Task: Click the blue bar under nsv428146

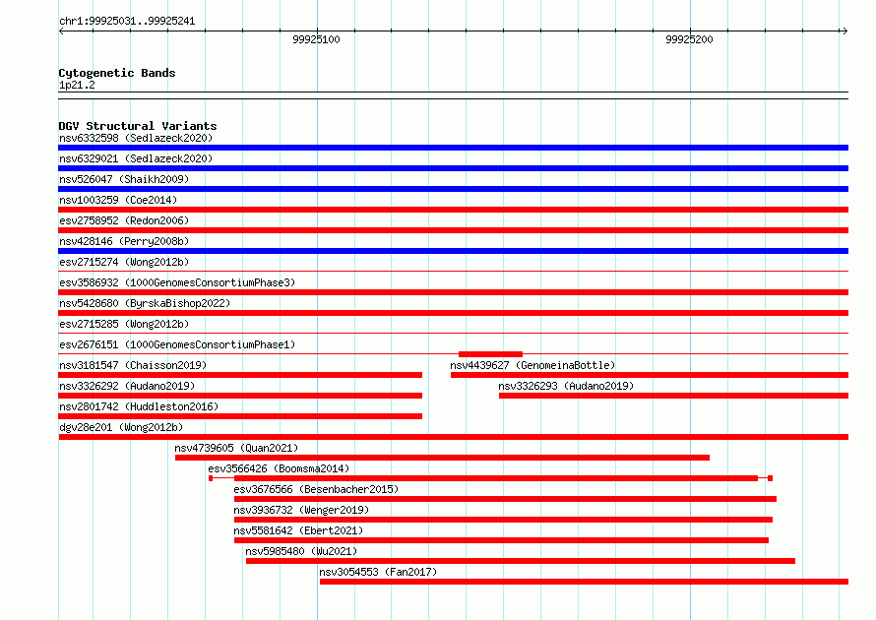Action: click(x=453, y=251)
